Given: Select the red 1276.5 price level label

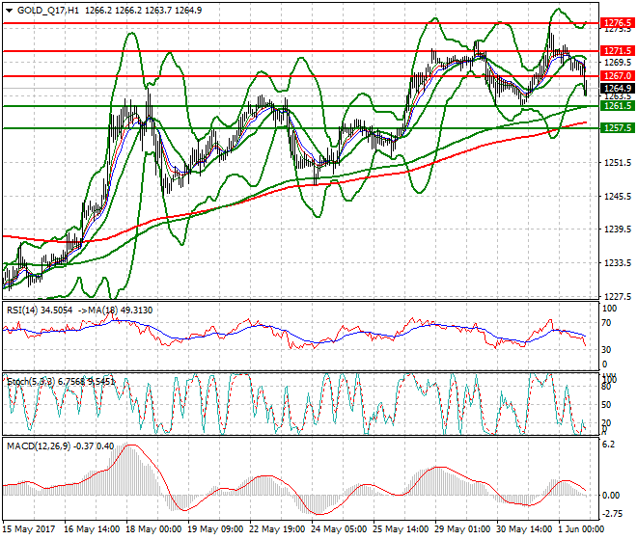Looking at the screenshot, I should pyautogui.click(x=617, y=23).
